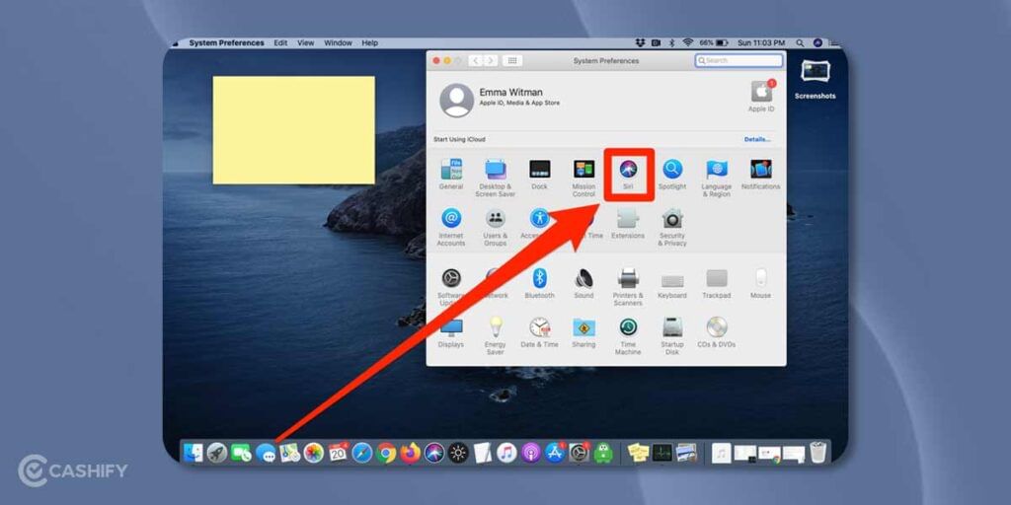Open Safari from the Dock
1011x505 pixels.
[x=361, y=453]
